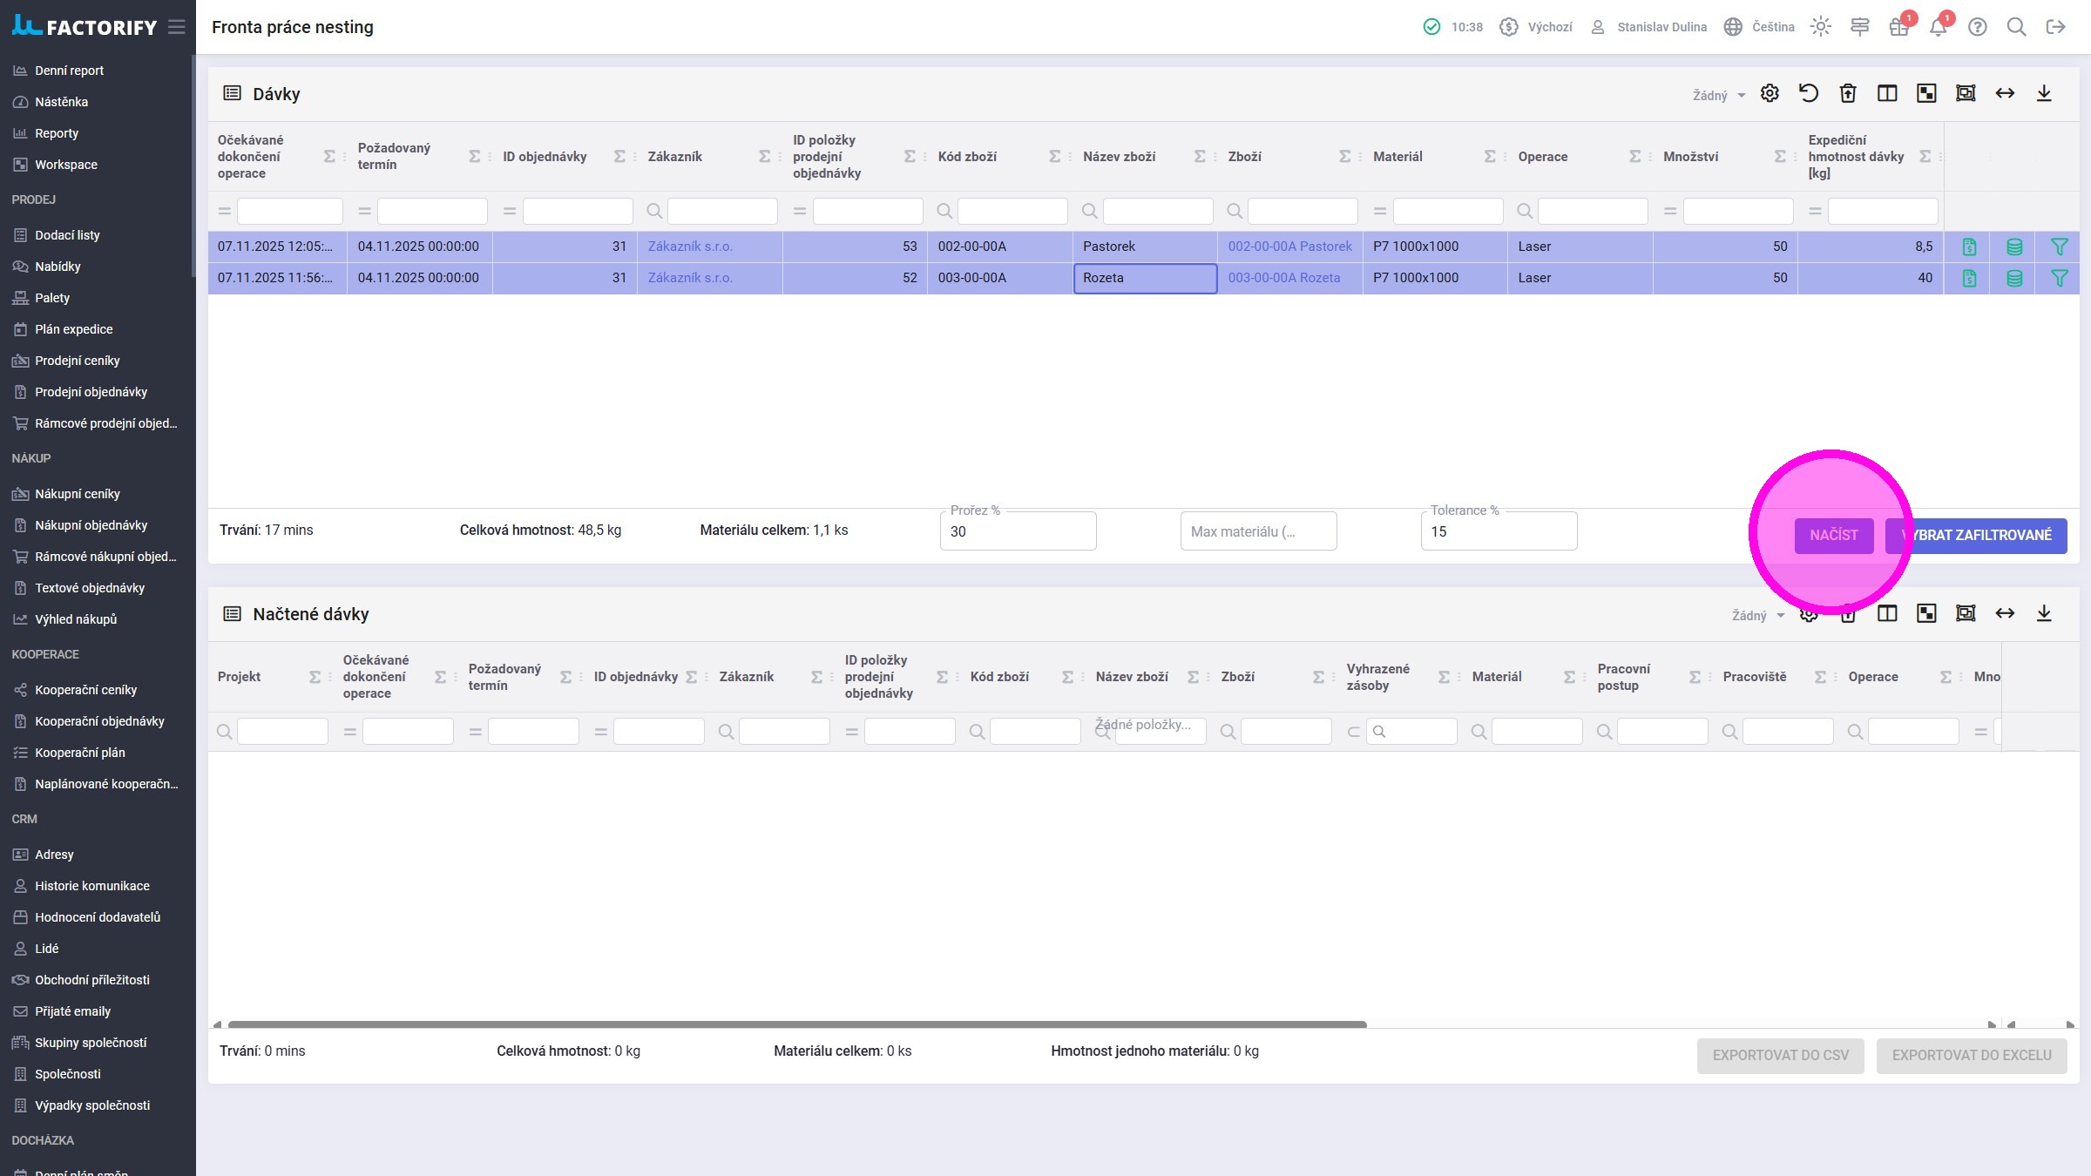Viewport: 2091px width, 1176px height.
Task: Open Kooperační plán in the sidebar
Action: [x=80, y=753]
